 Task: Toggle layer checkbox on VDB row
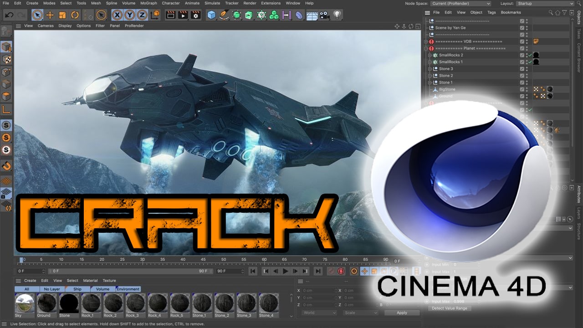tap(522, 41)
